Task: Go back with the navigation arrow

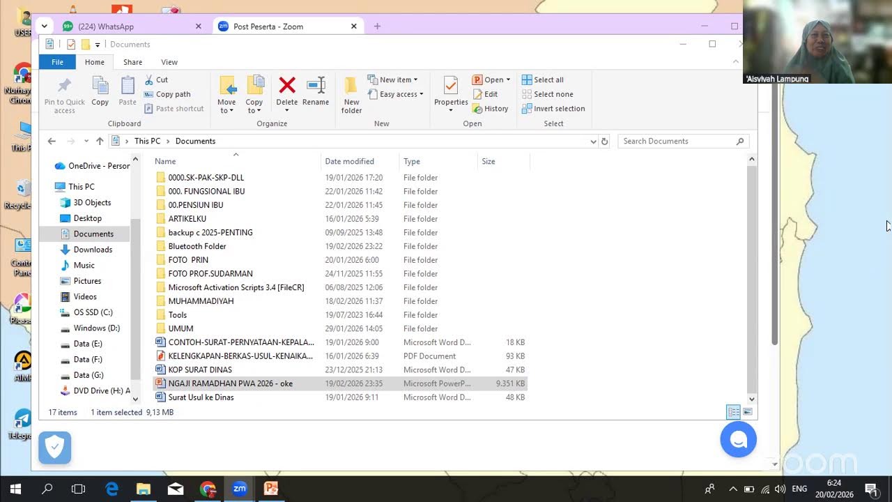Action: point(52,141)
